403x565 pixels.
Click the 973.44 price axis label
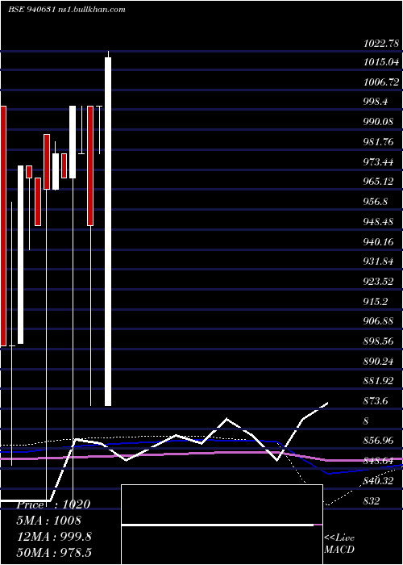[379, 161]
